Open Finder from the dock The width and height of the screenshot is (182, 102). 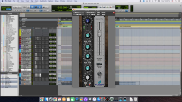click(x=46, y=99)
